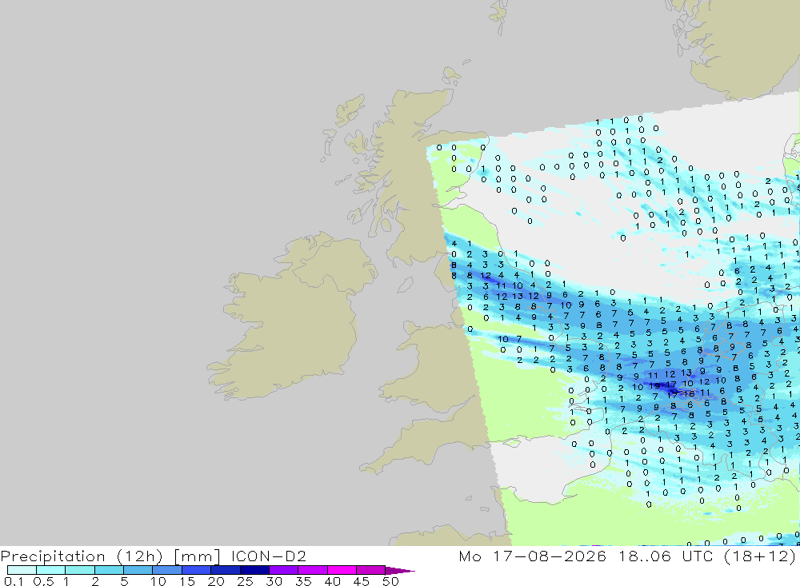Screen dimensions: 800x586
Task: Click the 15 legend scale label
Action: pyautogui.click(x=187, y=581)
